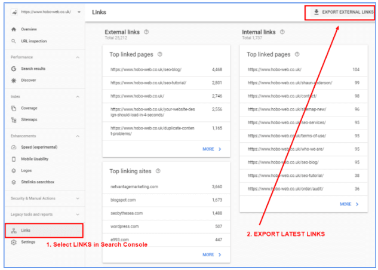The width and height of the screenshot is (378, 270).
Task: Select internal /shaun-anderson/ row
Action: click(303, 83)
